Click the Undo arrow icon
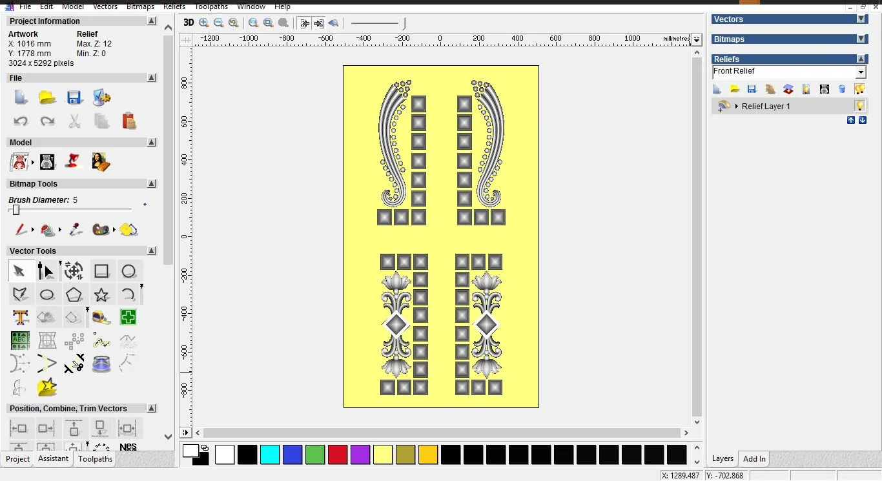 pos(21,121)
